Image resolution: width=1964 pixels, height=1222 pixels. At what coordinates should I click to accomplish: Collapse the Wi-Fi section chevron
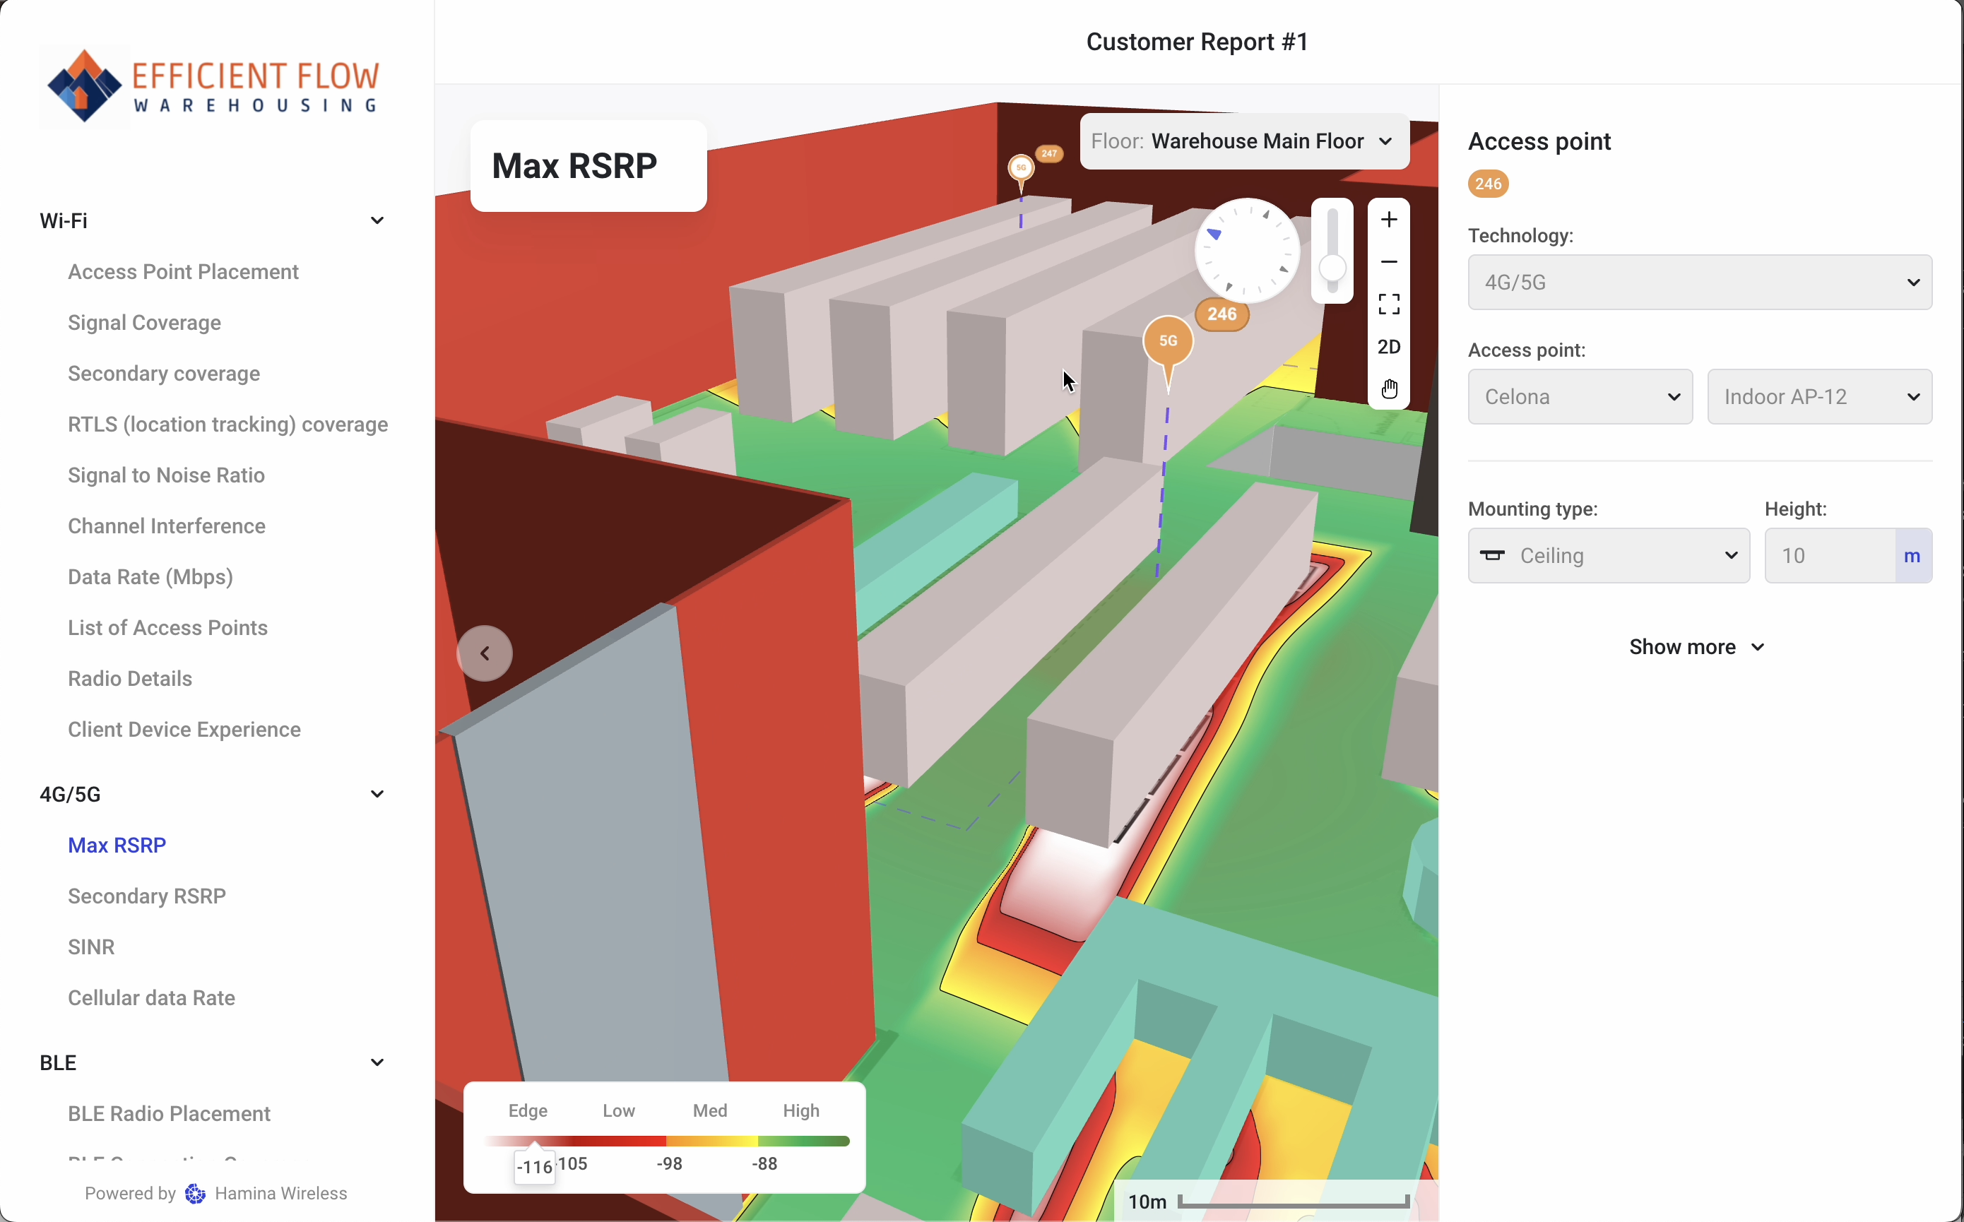tap(377, 220)
